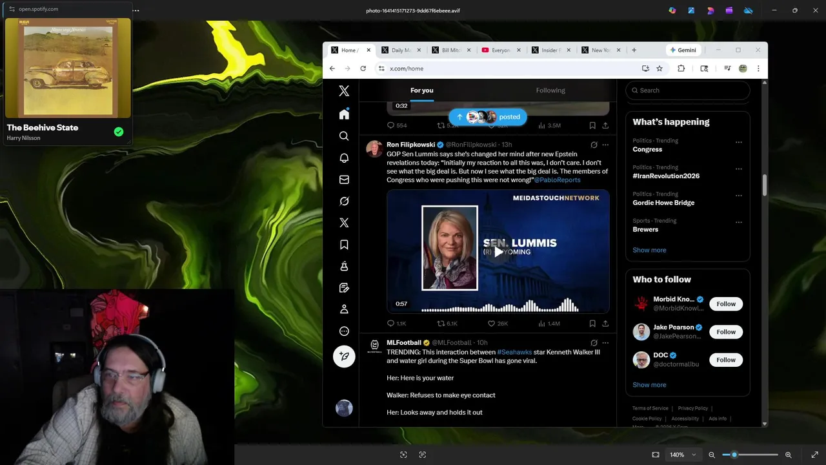826x465 pixels.
Task: Reload the x.com page
Action: [x=363, y=68]
